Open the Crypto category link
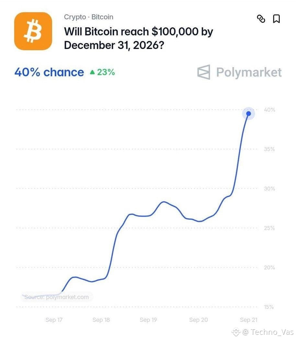The height and width of the screenshot is (340, 296). point(75,17)
